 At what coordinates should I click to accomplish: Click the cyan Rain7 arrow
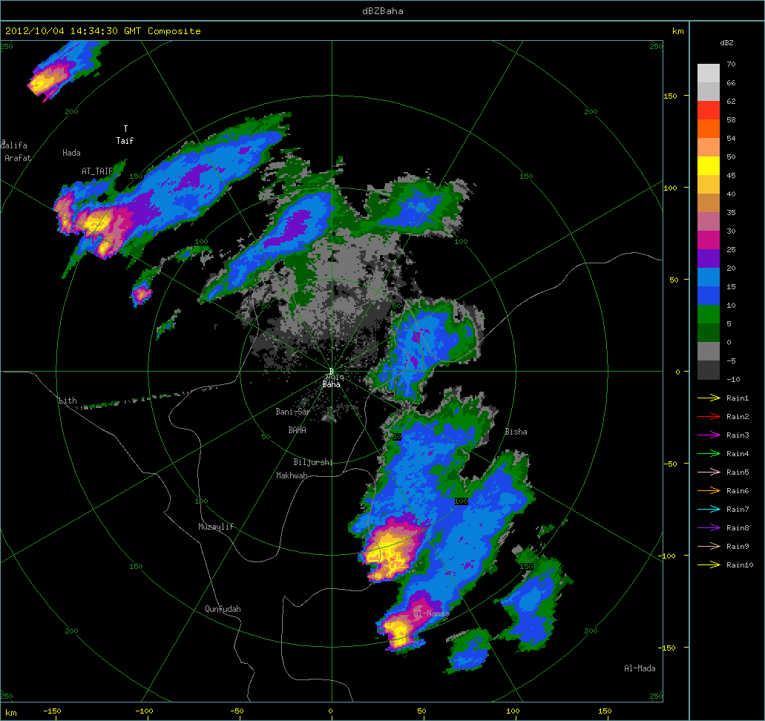tap(709, 510)
